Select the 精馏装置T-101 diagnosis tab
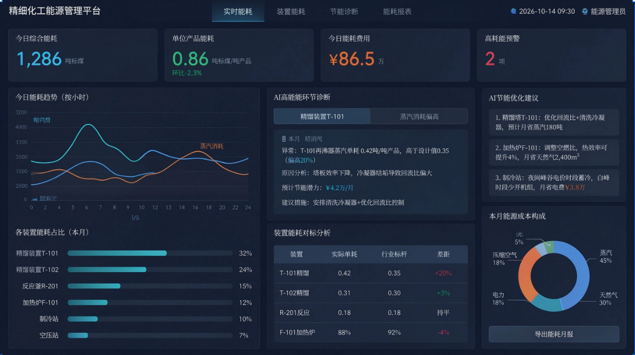 (x=322, y=116)
